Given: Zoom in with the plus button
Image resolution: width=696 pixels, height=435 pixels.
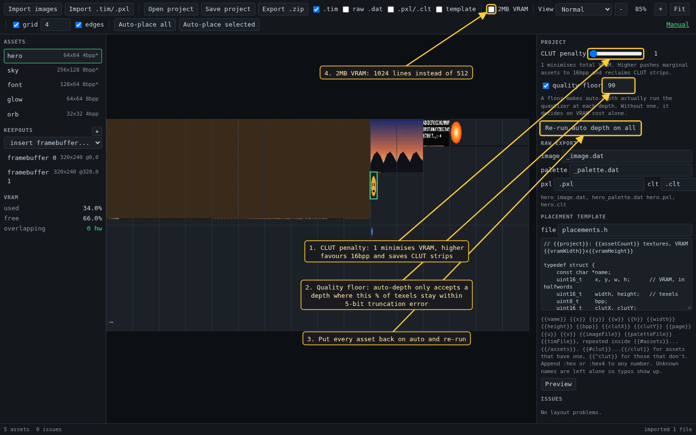Looking at the screenshot, I should click(x=661, y=9).
